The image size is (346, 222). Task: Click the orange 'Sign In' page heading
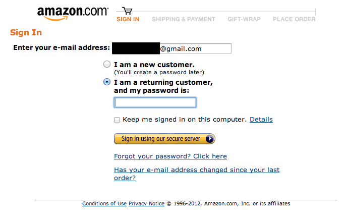point(26,33)
